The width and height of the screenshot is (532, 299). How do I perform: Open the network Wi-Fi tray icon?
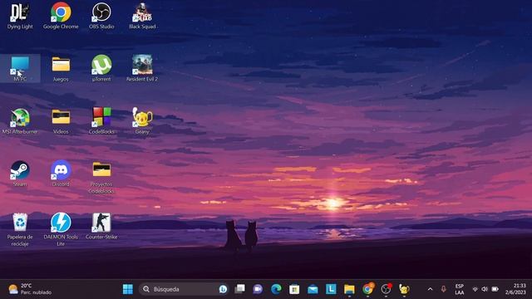pos(475,289)
